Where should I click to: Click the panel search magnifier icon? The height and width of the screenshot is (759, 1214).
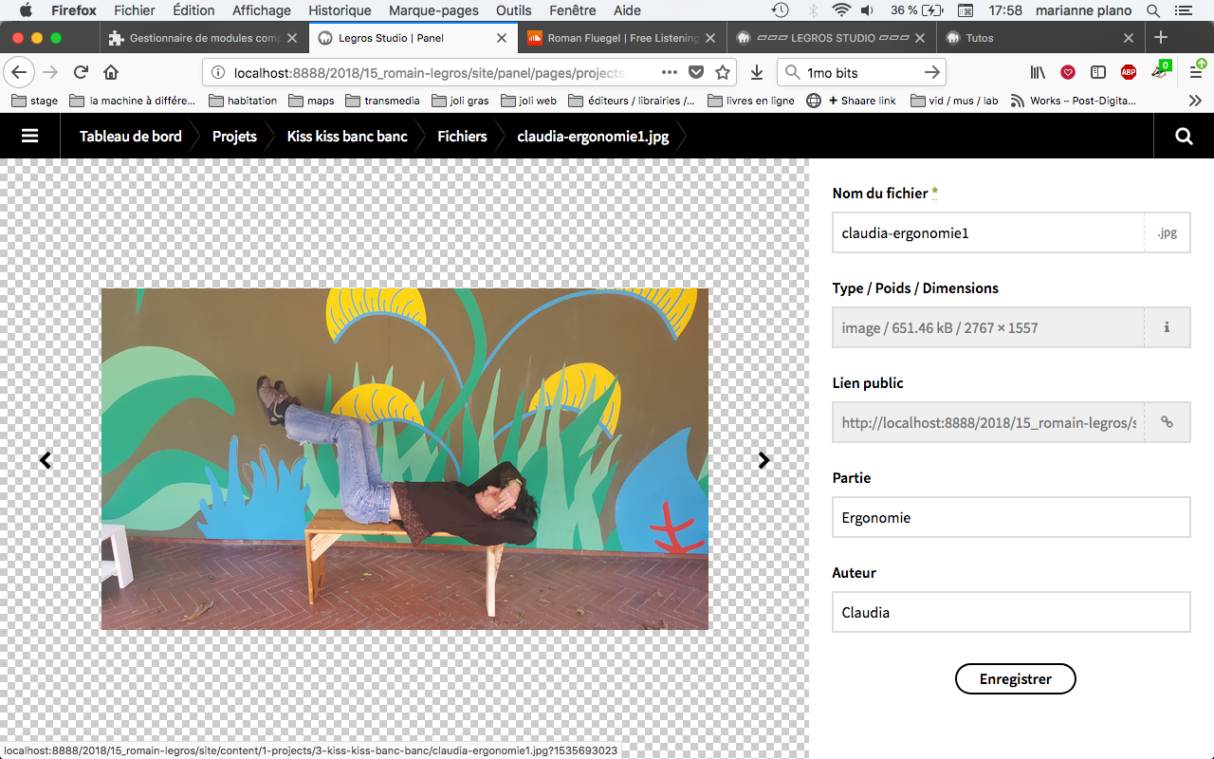click(1183, 136)
